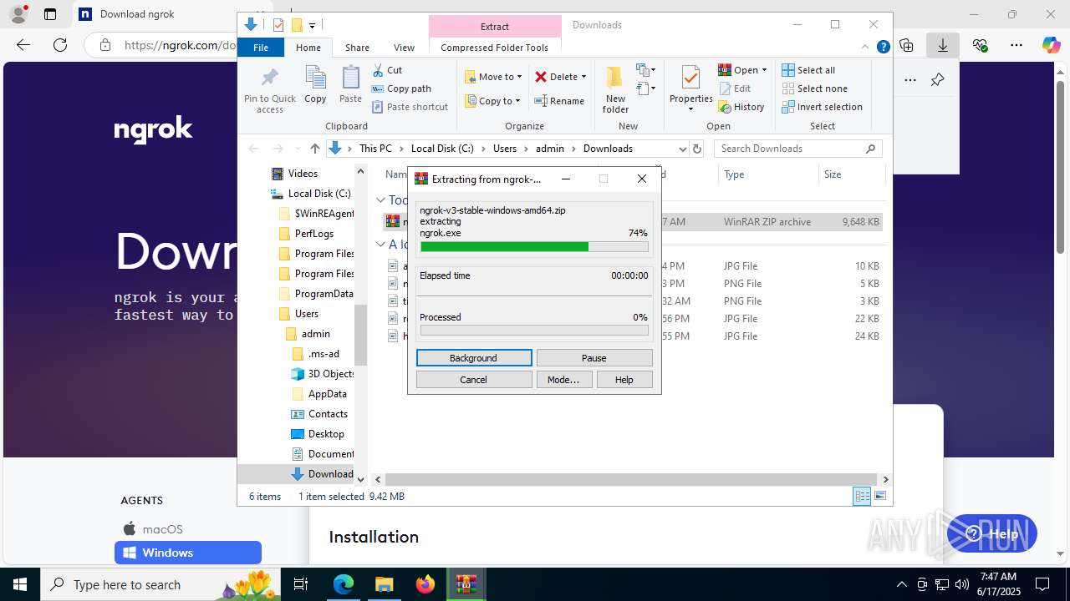Open Properties from the ribbon
The image size is (1070, 601).
coord(690,88)
